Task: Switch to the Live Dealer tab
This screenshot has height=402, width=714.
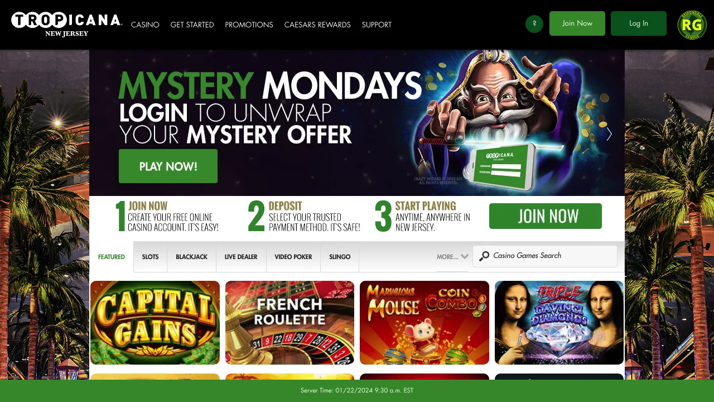Action: coord(241,257)
